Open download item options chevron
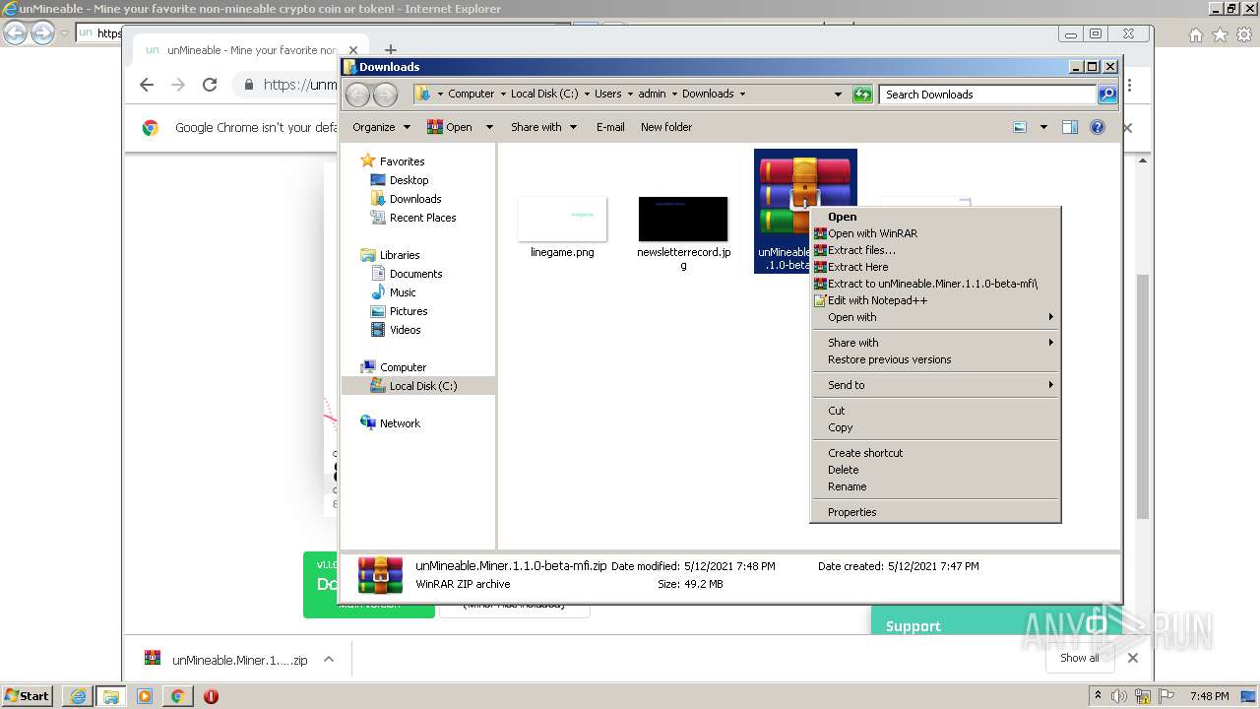1260x709 pixels. [329, 660]
